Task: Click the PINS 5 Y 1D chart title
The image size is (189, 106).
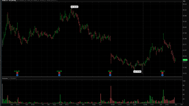Action: pyautogui.click(x=9, y=1)
